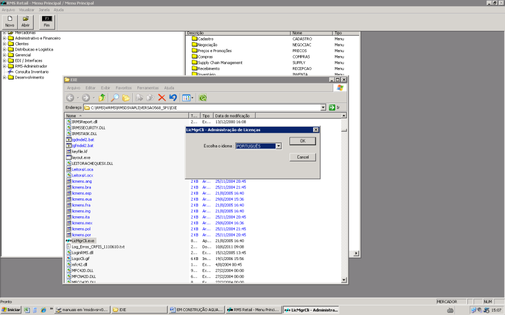
Task: Open the language dropdown PORTUGUÊS
Action: (278, 146)
